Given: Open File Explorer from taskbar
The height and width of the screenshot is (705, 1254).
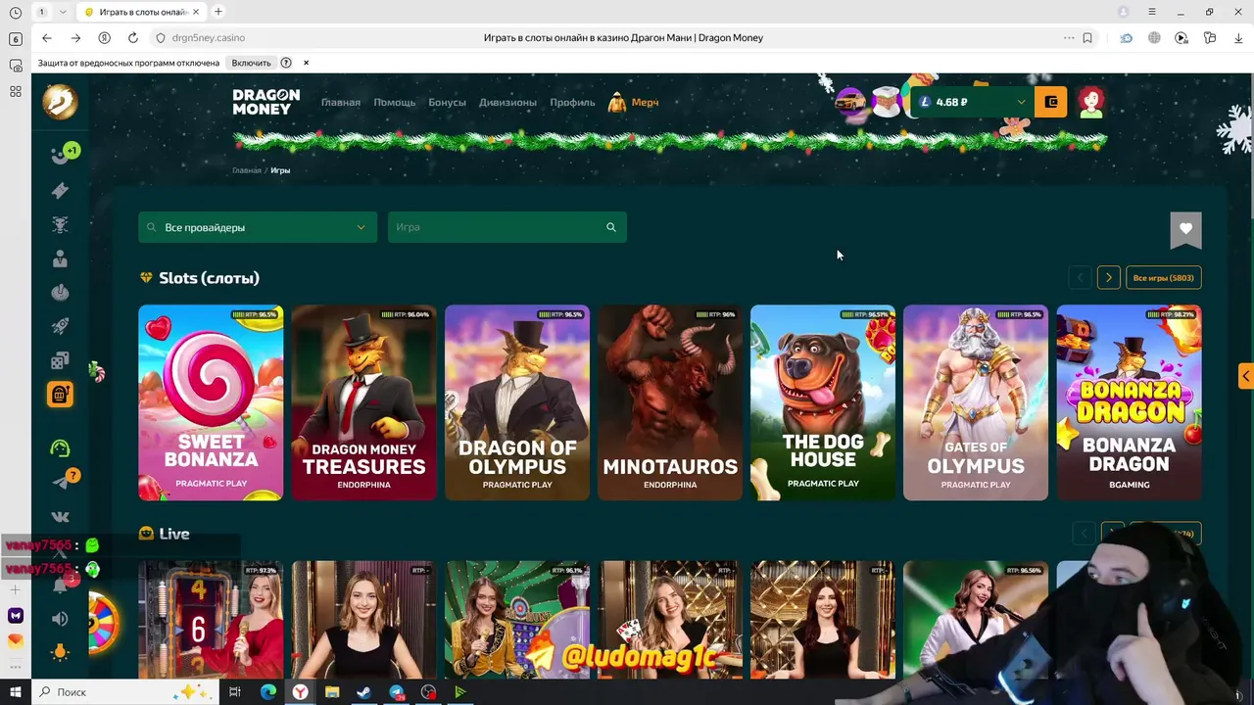Looking at the screenshot, I should point(332,692).
